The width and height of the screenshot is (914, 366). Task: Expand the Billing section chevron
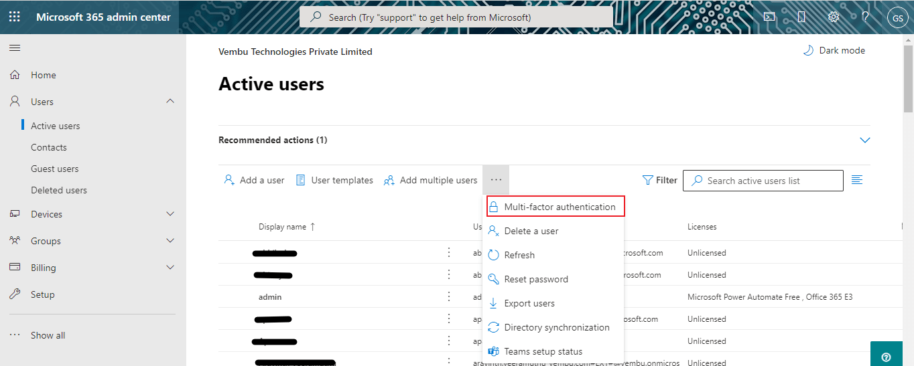[170, 267]
